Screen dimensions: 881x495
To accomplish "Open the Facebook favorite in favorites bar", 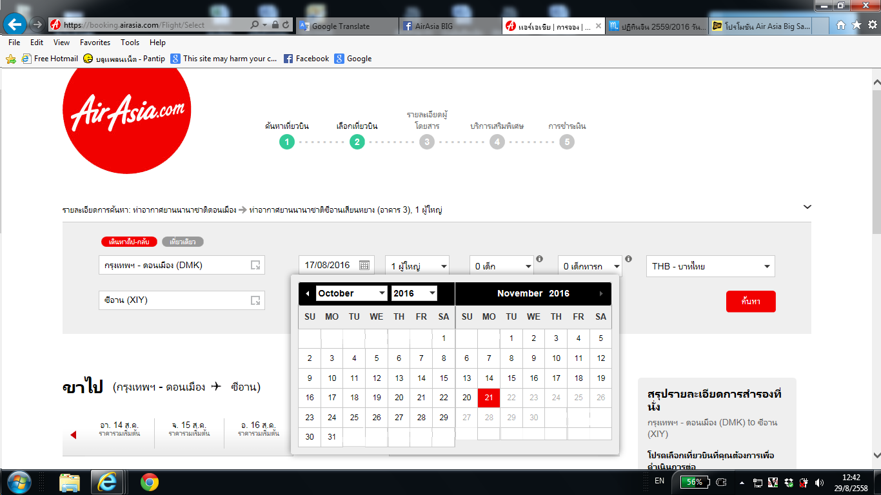I will [x=306, y=59].
